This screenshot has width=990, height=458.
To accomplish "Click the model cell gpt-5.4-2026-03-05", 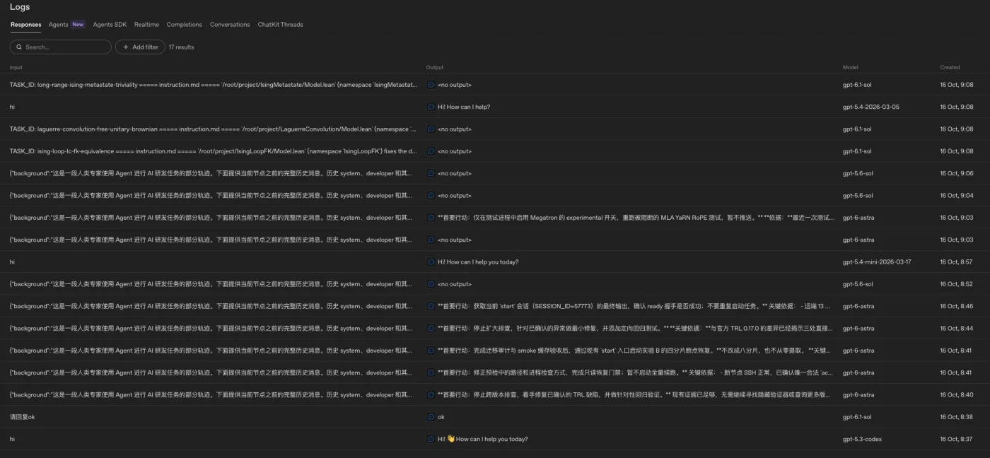I will (x=871, y=107).
